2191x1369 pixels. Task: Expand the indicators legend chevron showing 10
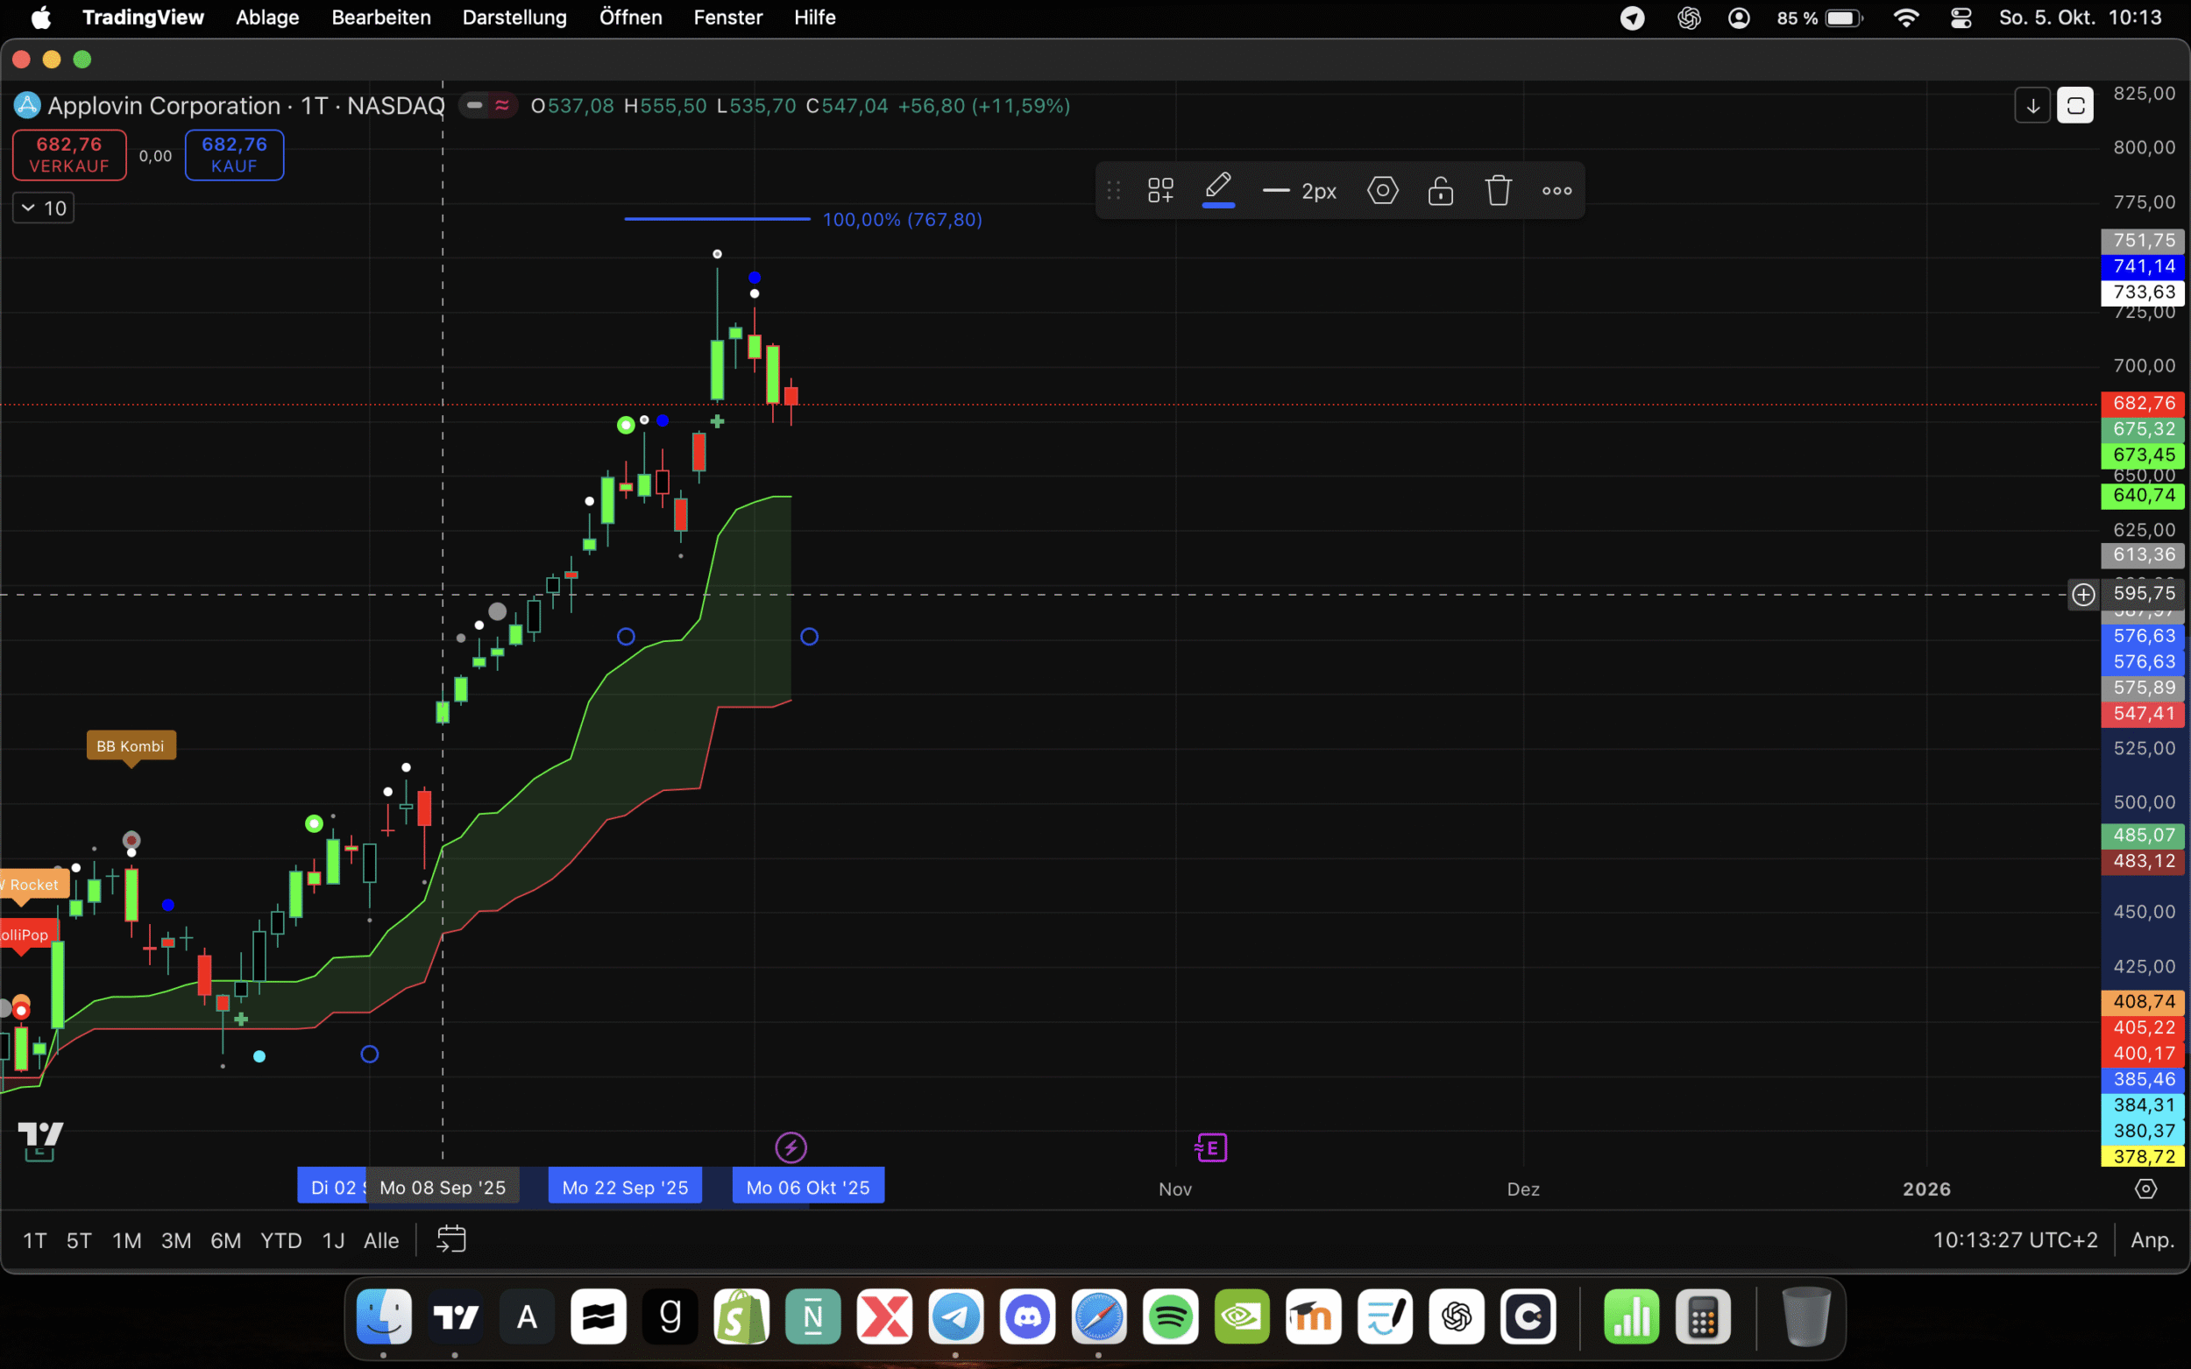[43, 208]
